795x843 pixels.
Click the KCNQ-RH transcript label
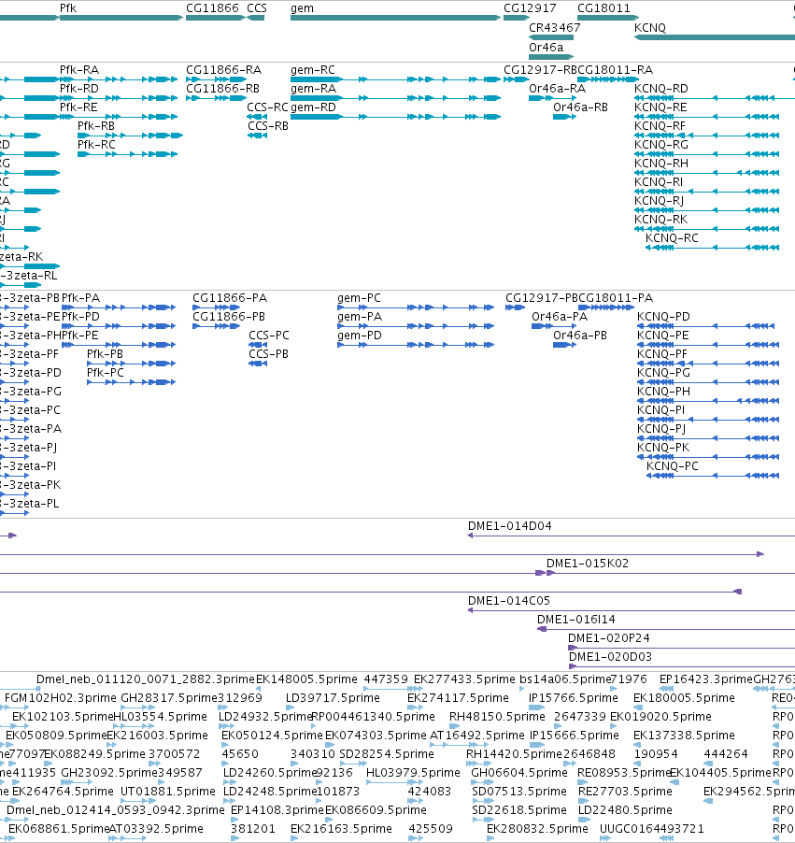tap(661, 164)
